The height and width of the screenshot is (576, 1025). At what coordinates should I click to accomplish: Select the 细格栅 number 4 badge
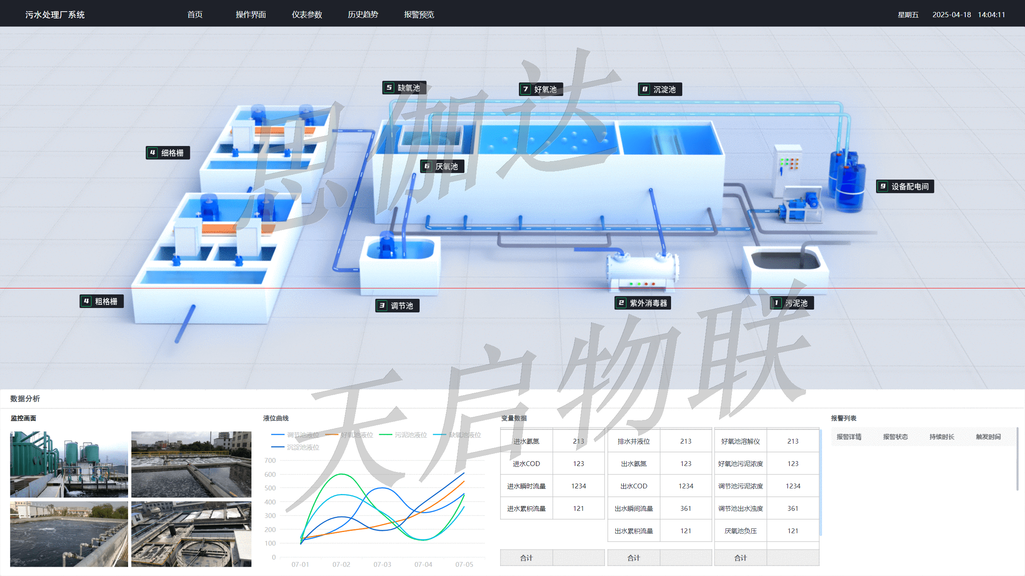click(x=152, y=152)
